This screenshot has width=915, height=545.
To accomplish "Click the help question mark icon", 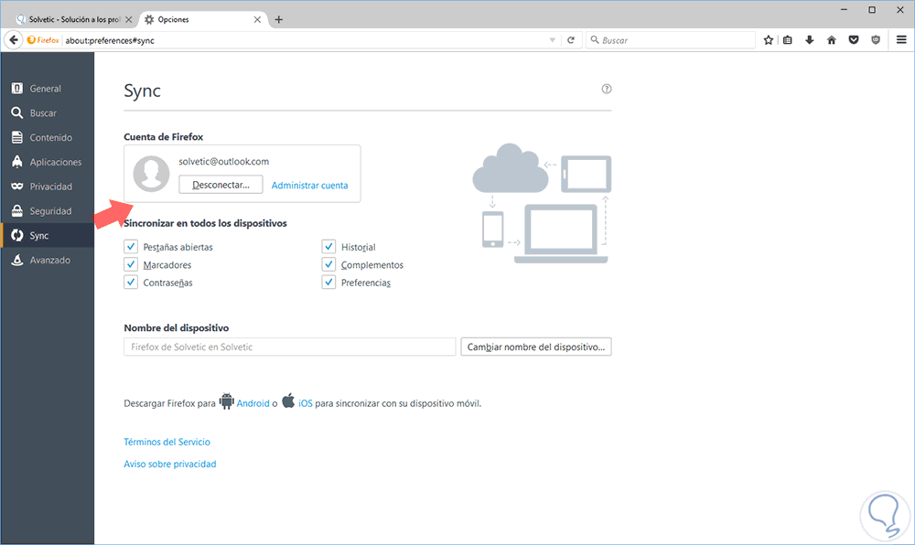I will click(607, 90).
